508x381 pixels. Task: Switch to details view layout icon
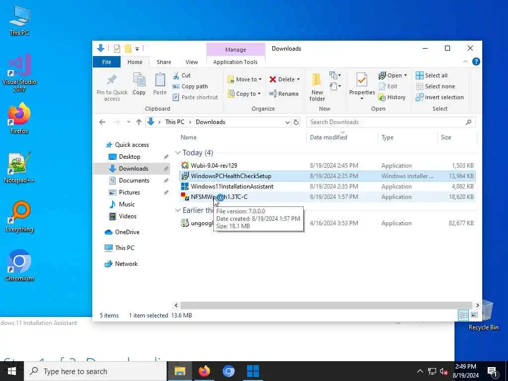464,315
